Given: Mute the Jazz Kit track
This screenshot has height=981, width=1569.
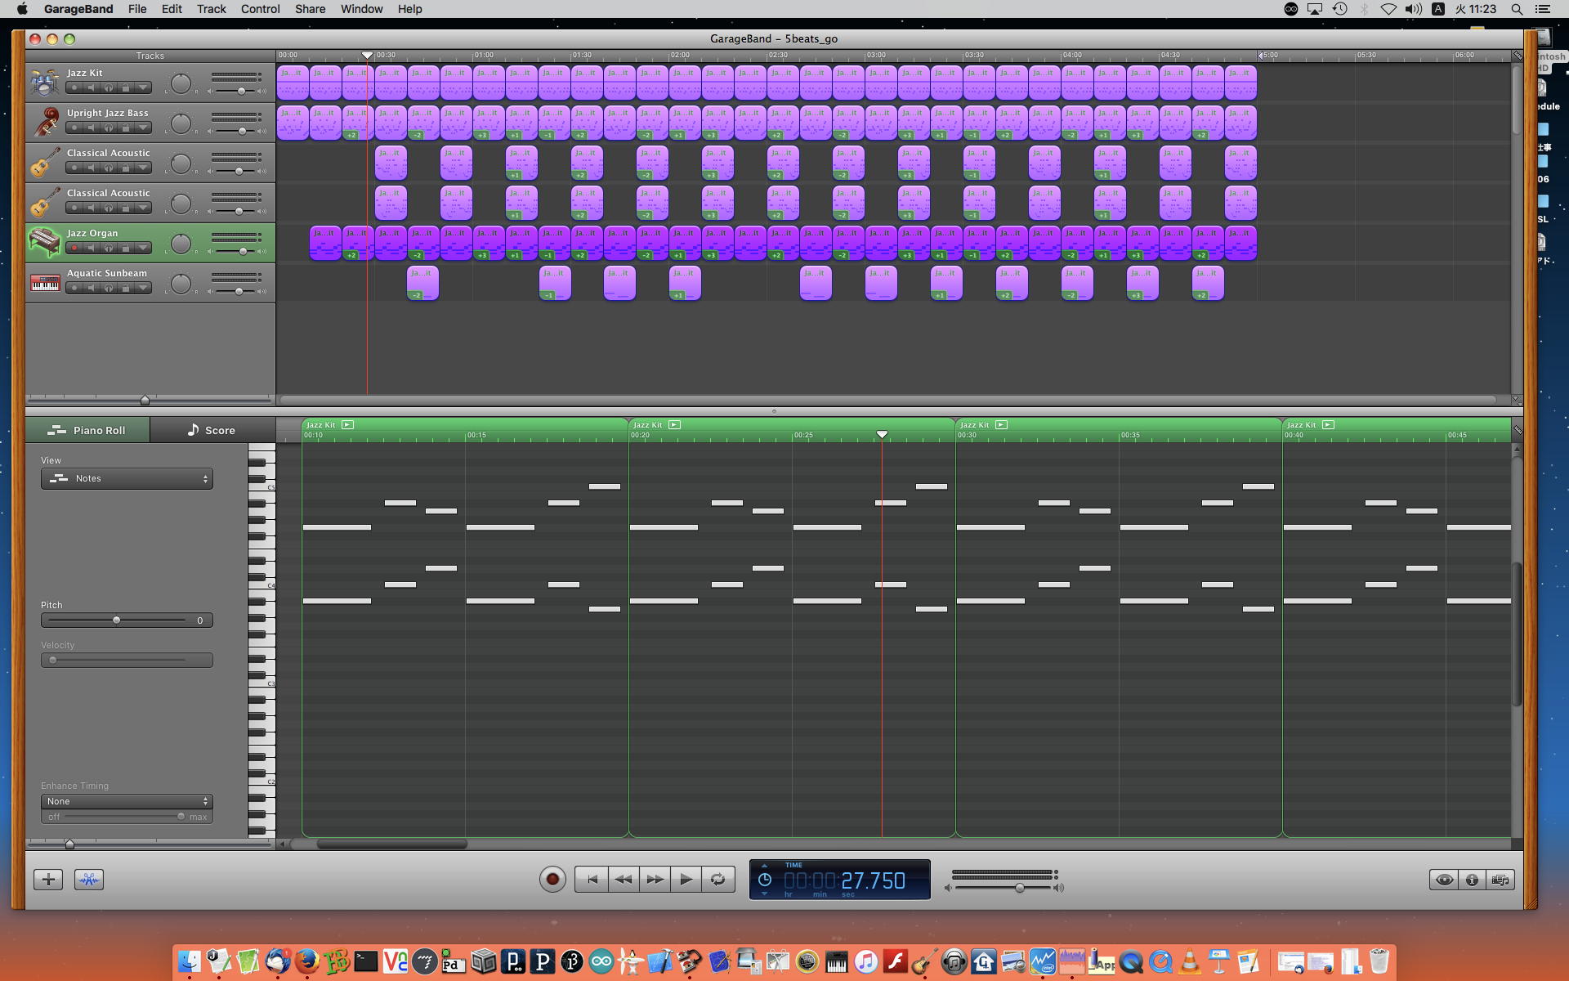Looking at the screenshot, I should click(x=91, y=87).
